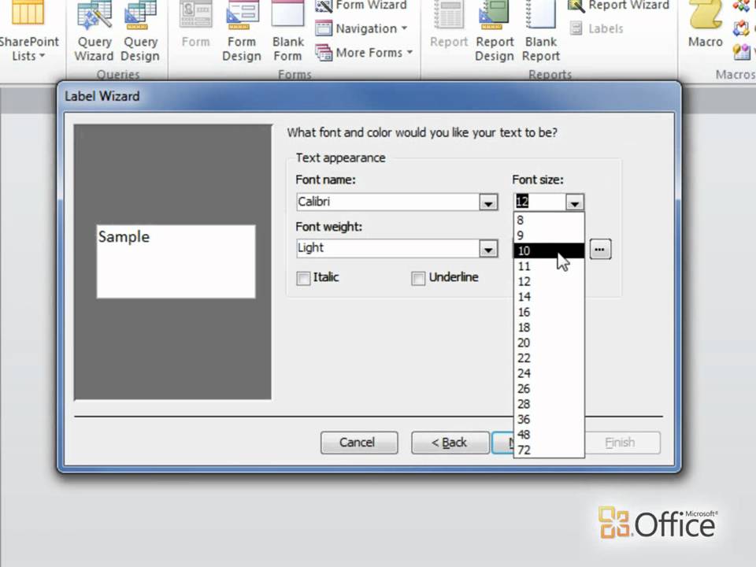Select font size 18
756x567 pixels.
tap(549, 328)
